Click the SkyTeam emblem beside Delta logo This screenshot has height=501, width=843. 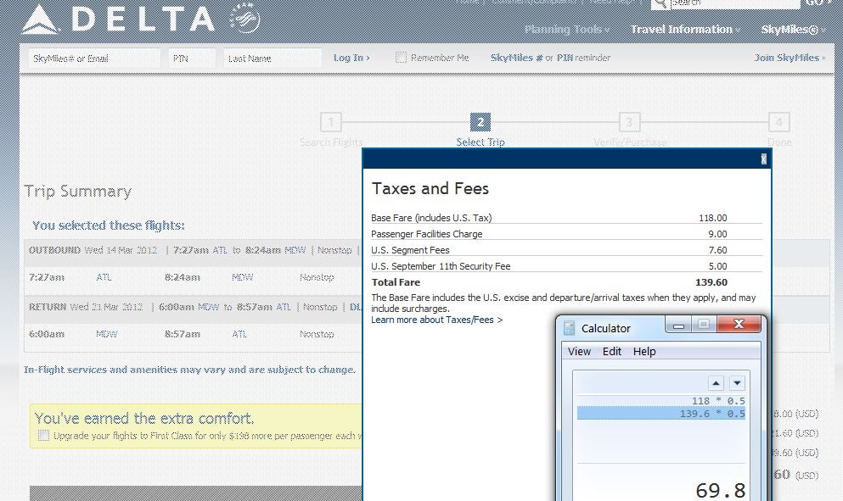(x=244, y=19)
